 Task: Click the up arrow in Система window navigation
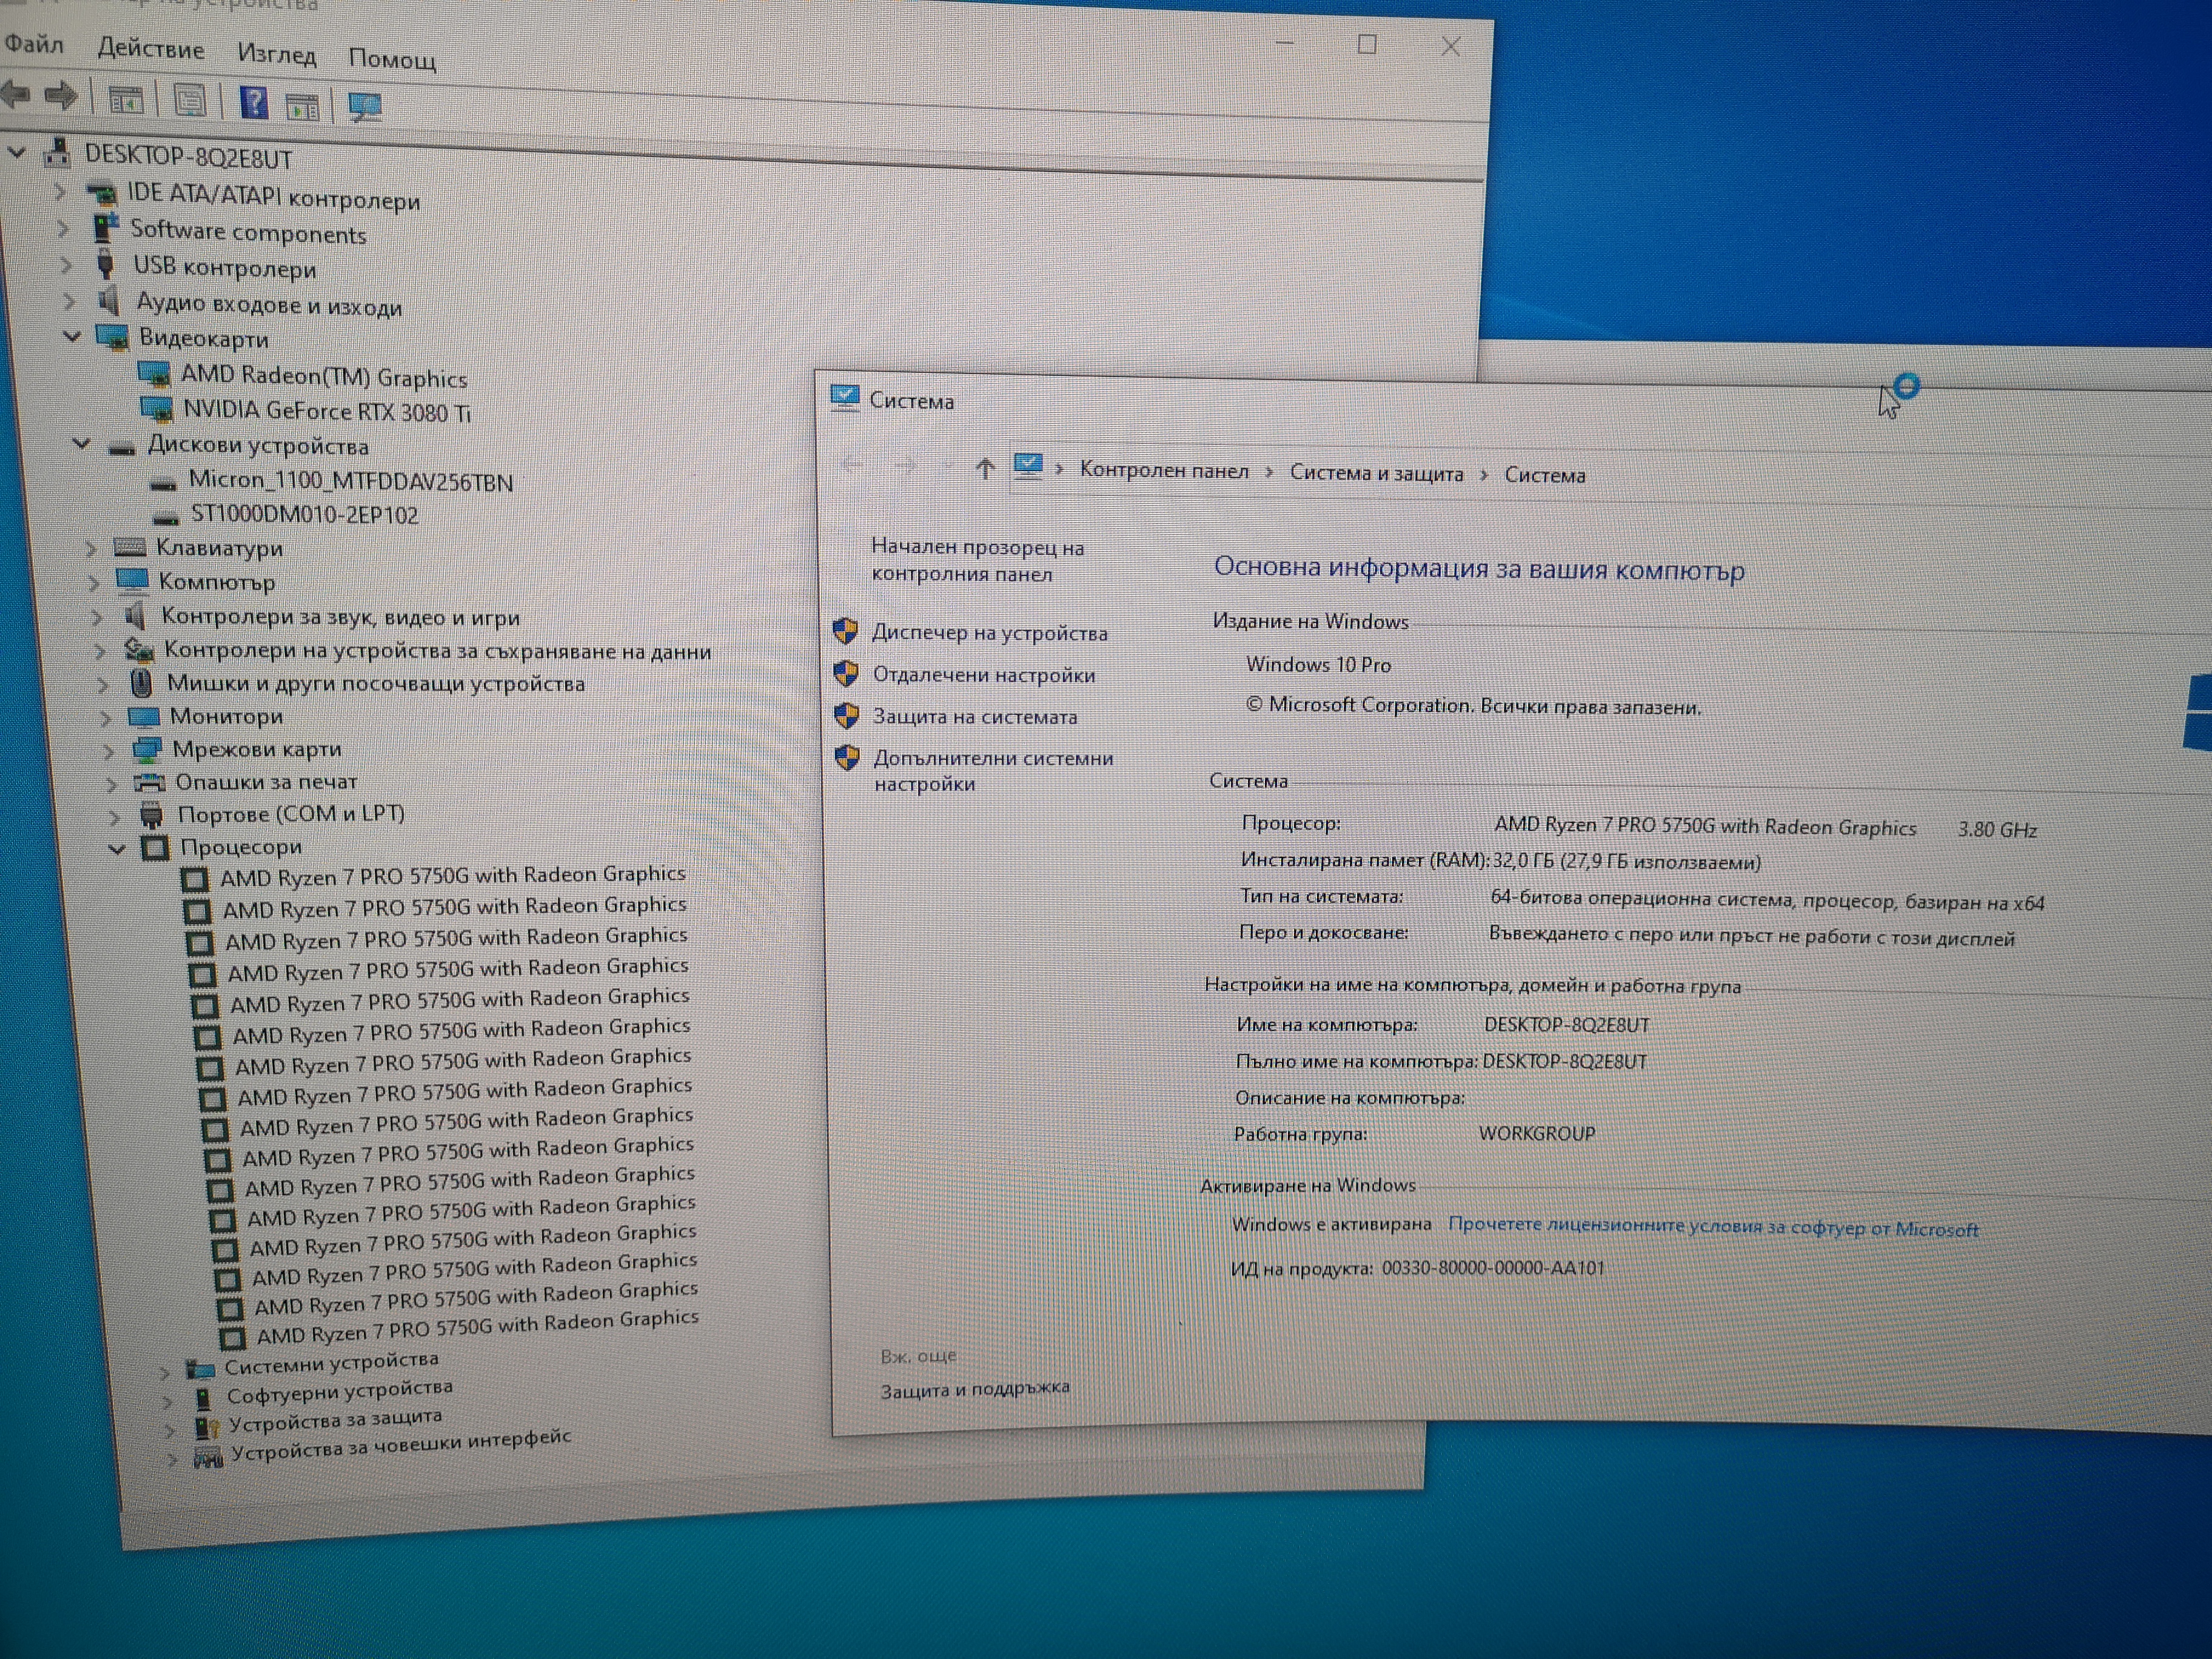[x=985, y=468]
